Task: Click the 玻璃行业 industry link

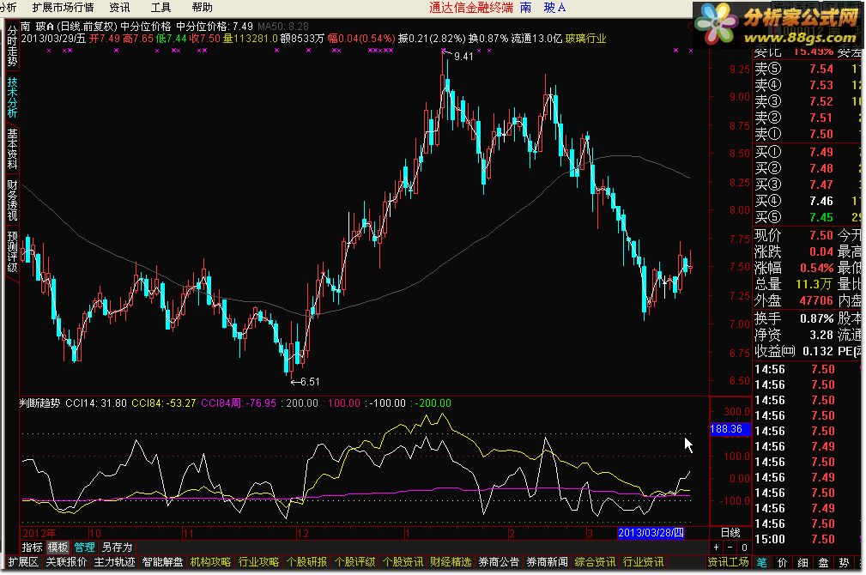Action: (x=585, y=39)
